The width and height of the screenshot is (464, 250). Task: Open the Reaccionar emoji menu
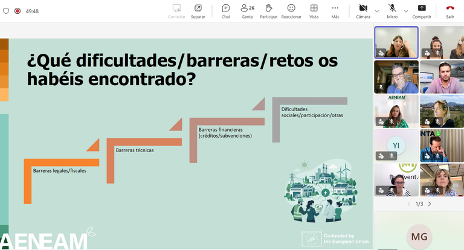tap(291, 11)
